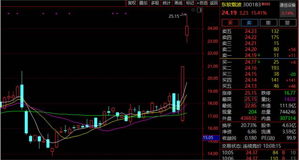
Task: Click the red 买 buy button
Action: point(230,23)
